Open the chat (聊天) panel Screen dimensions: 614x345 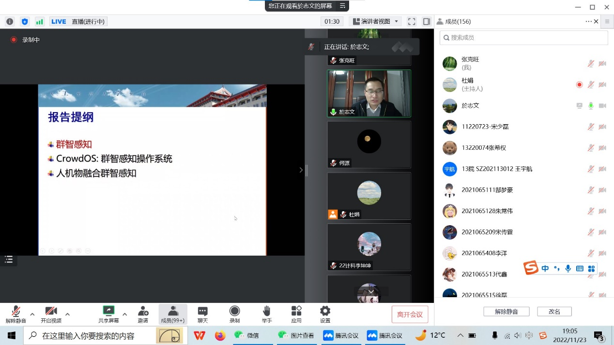coord(202,314)
